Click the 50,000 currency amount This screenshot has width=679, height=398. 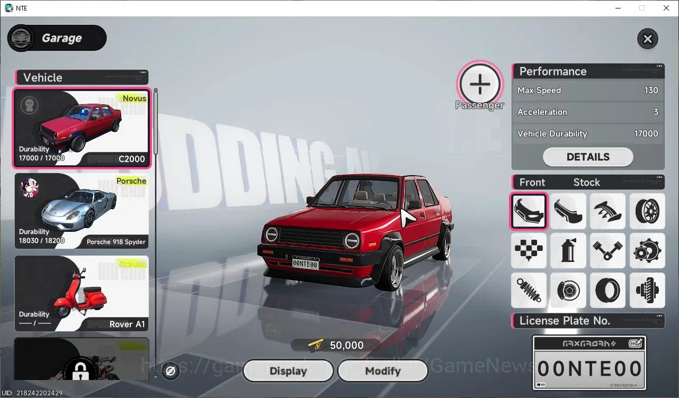(x=347, y=346)
